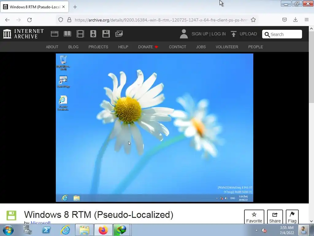Open the BLOG menu item

pyautogui.click(x=73, y=47)
